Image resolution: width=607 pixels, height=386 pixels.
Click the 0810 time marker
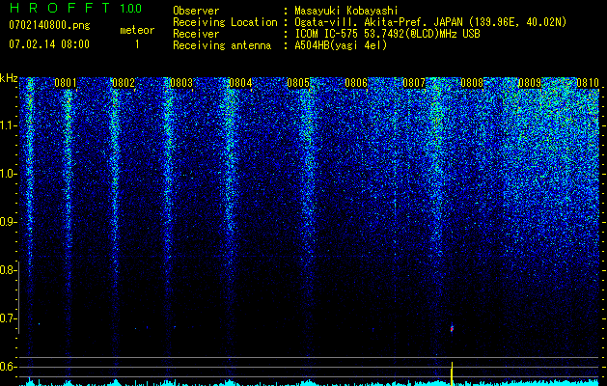tap(588, 83)
